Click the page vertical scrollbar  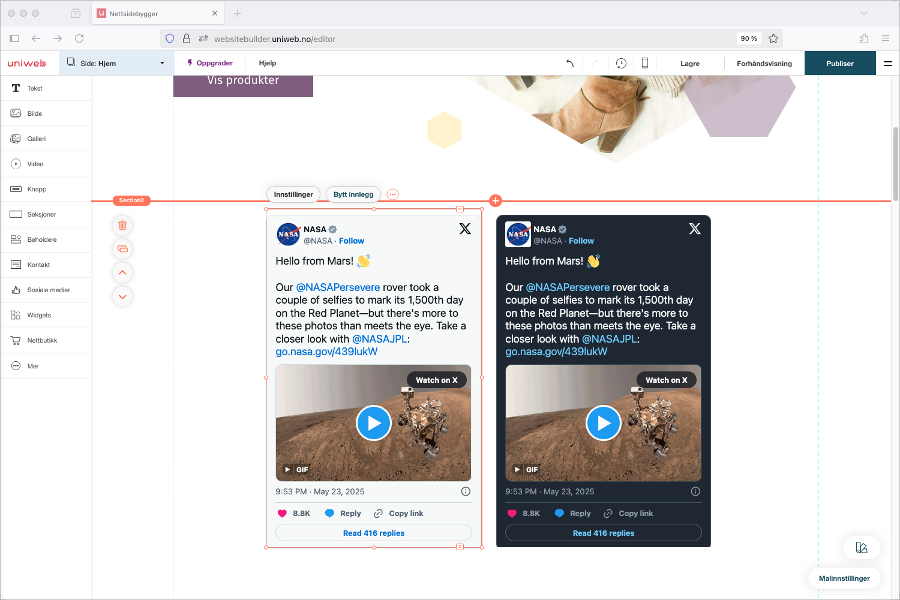pos(896,164)
